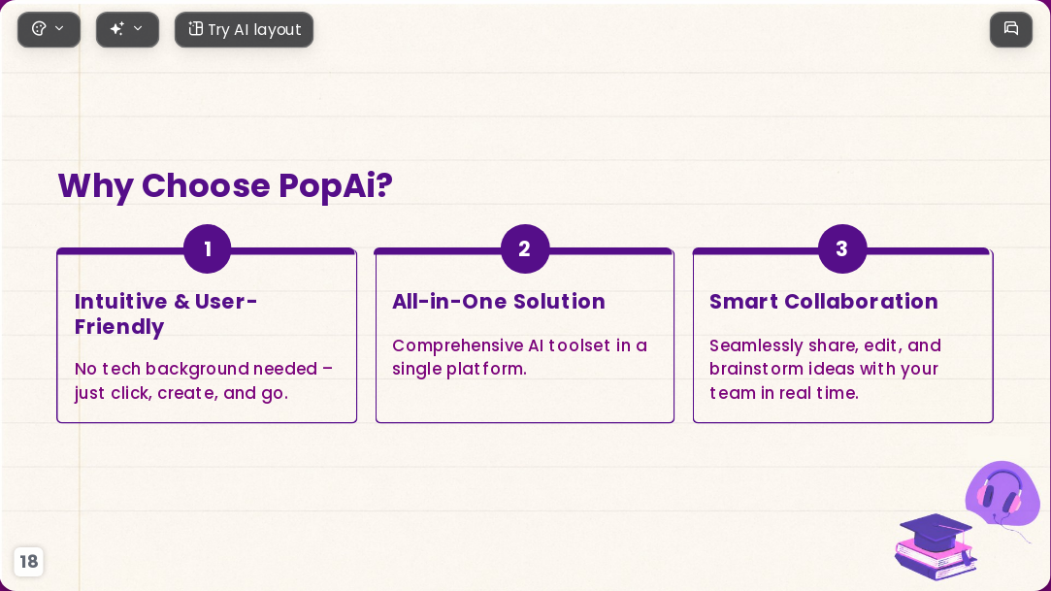The height and width of the screenshot is (591, 1051).
Task: Select the purple headphones blob illustration
Action: pyautogui.click(x=1002, y=497)
